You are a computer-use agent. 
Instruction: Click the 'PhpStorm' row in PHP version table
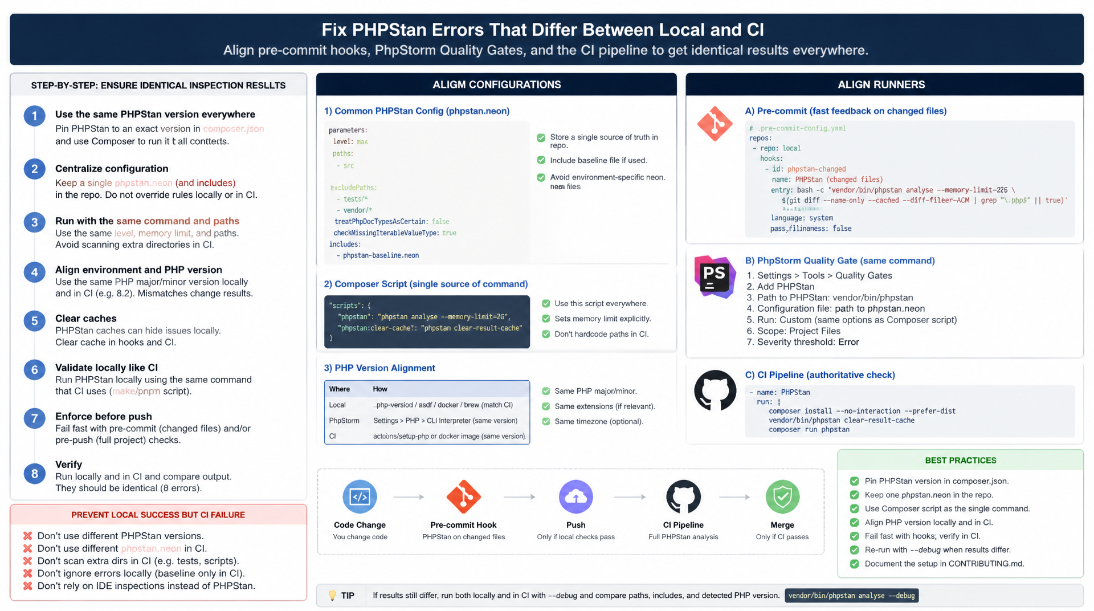pyautogui.click(x=427, y=421)
